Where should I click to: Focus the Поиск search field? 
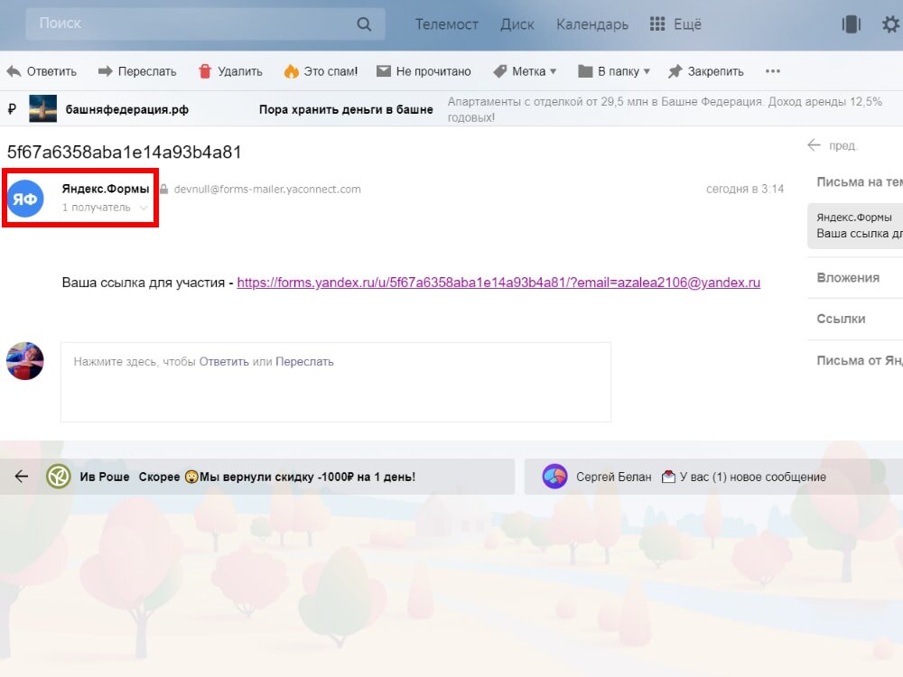pyautogui.click(x=205, y=24)
